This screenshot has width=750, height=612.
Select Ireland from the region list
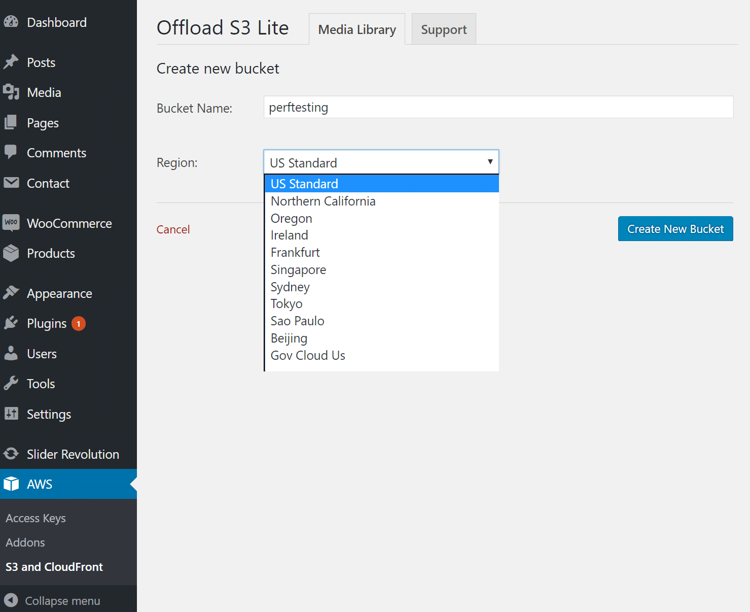pyautogui.click(x=289, y=235)
